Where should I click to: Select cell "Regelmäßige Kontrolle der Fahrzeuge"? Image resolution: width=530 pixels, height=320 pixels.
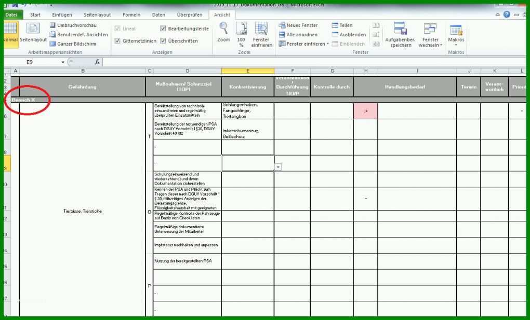[187, 216]
